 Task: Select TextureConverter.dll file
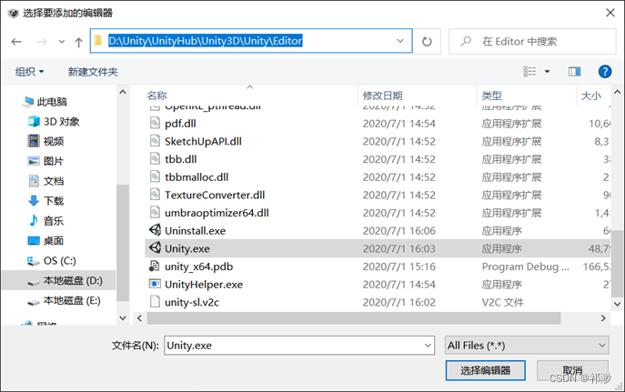[215, 196]
